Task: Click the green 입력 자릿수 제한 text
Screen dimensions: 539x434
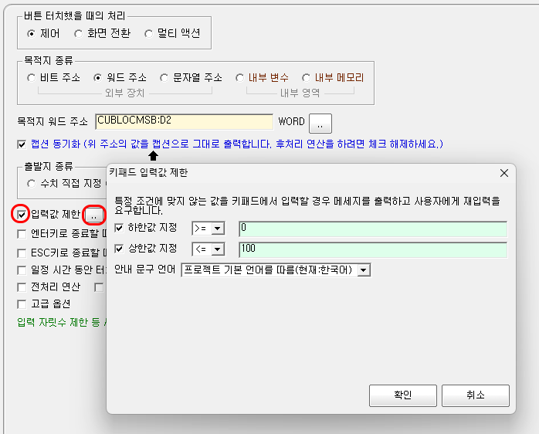Action: [x=62, y=323]
